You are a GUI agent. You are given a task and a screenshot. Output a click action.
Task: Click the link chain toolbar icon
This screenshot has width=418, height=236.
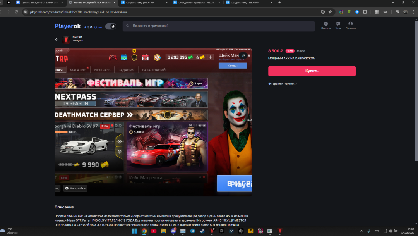(385, 12)
